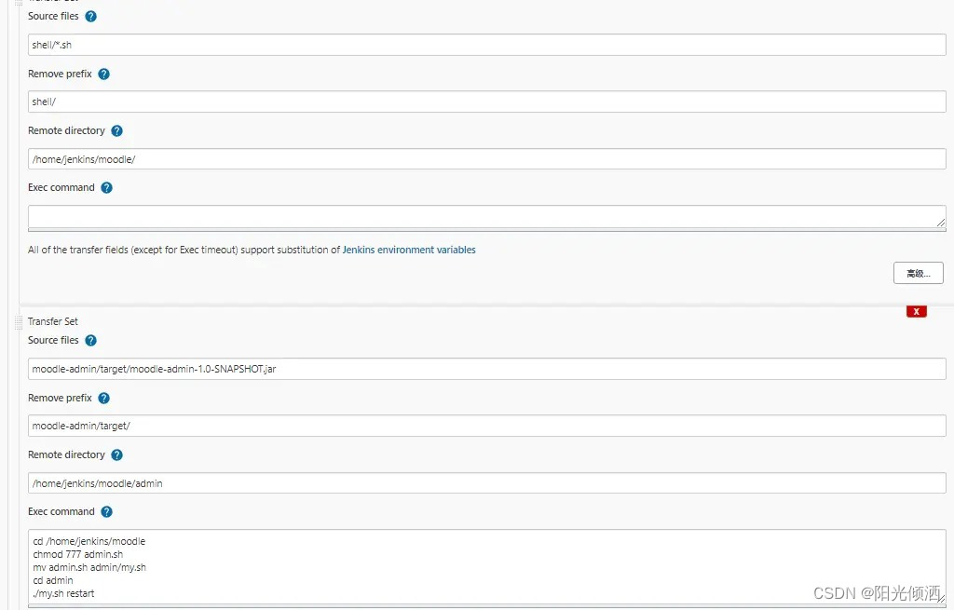Screen dimensions: 954x610
Task: Click the 高级 advanced button
Action: (x=918, y=272)
